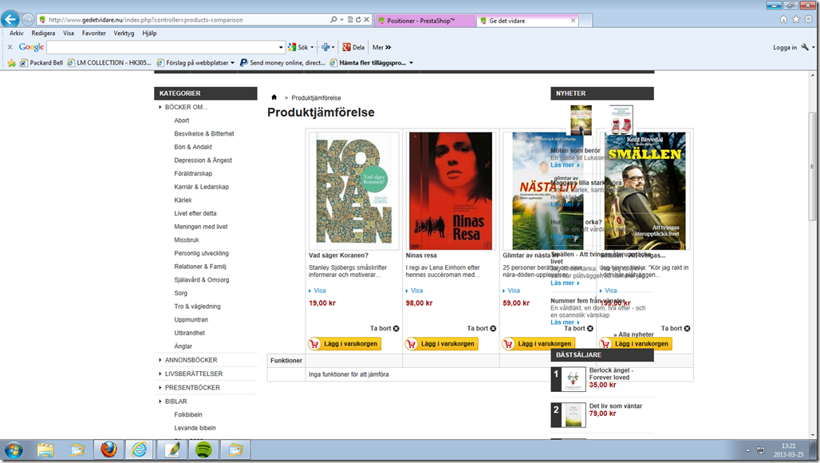Open the browser Tools gear icon
The image size is (820, 463).
[809, 19]
